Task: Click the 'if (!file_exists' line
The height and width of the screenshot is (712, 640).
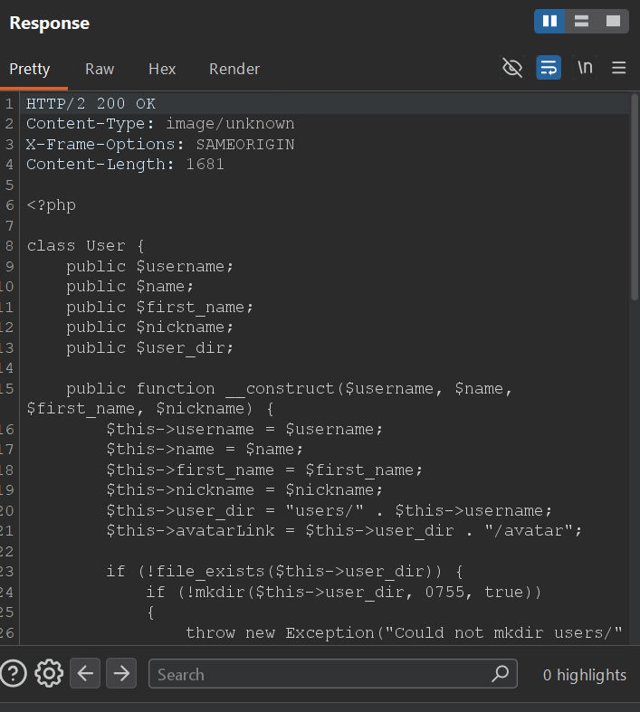Action: [x=285, y=571]
